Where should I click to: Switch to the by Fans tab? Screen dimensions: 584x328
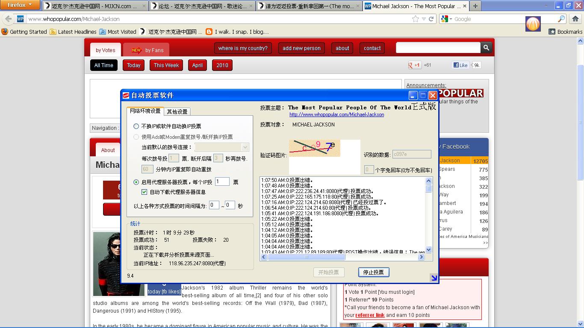(147, 50)
